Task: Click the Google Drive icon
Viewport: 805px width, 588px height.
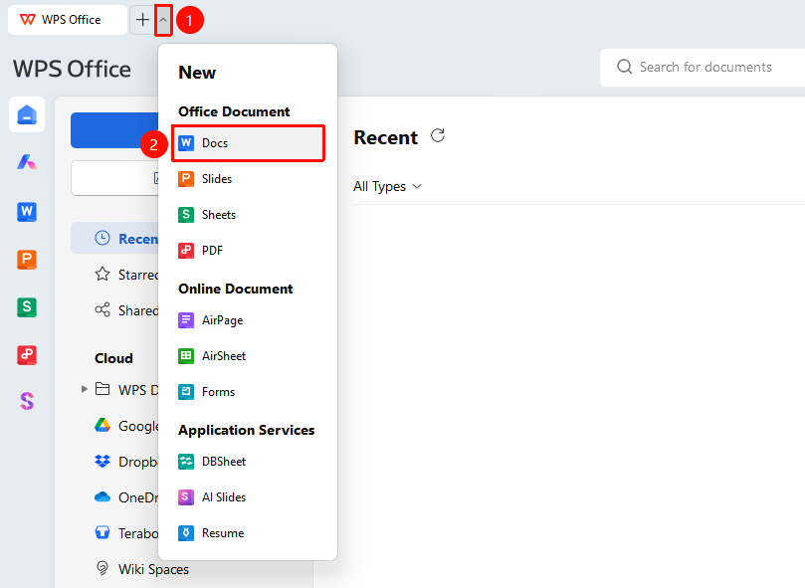Action: 102,425
